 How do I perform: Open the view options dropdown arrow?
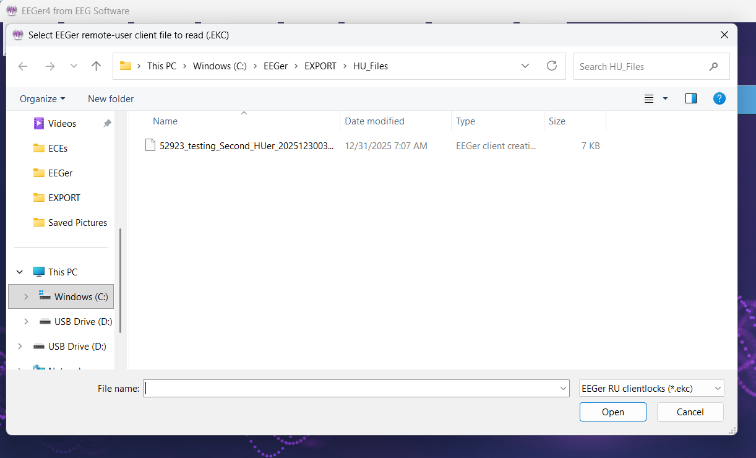point(666,98)
